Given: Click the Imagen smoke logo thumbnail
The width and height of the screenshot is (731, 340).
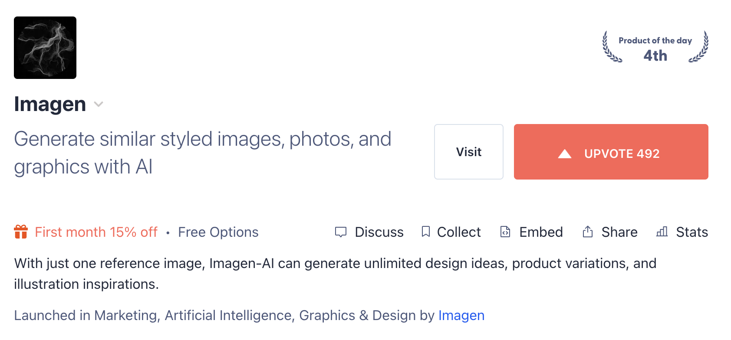Looking at the screenshot, I should (x=45, y=48).
